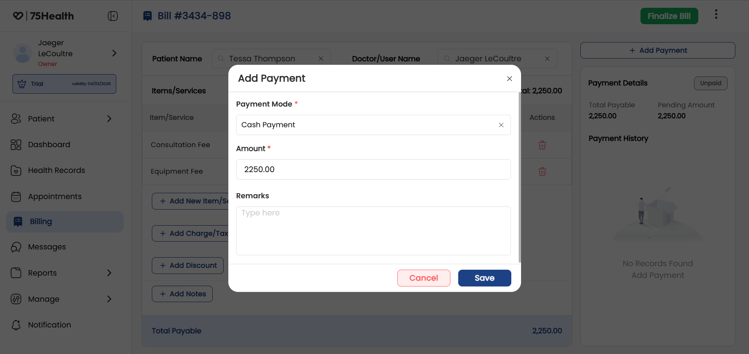Image resolution: width=749 pixels, height=354 pixels.
Task: Delete the Consultation Fee item
Action: (x=542, y=145)
